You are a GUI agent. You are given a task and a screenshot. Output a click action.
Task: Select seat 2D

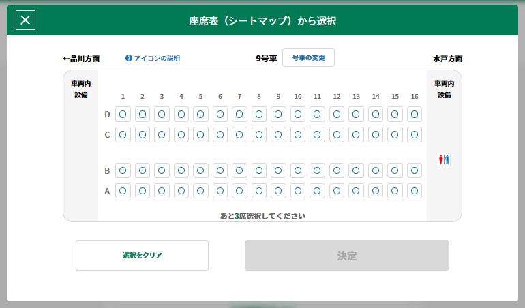(x=142, y=114)
